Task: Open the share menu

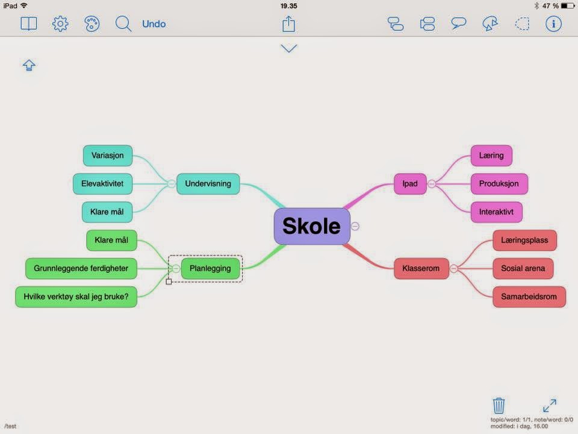Action: click(288, 23)
